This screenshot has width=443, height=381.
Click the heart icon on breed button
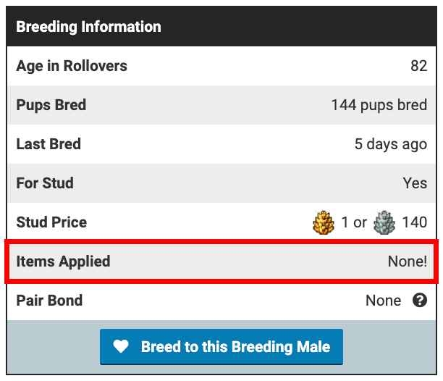coord(121,347)
